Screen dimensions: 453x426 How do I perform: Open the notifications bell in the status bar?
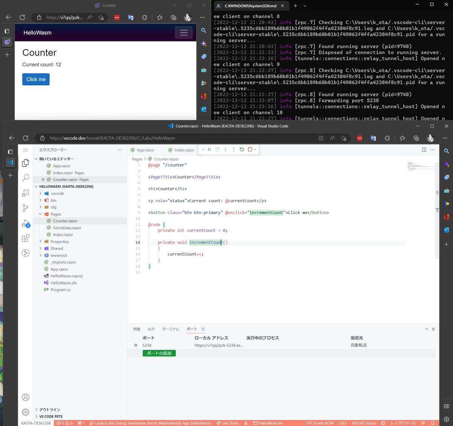click(433, 423)
